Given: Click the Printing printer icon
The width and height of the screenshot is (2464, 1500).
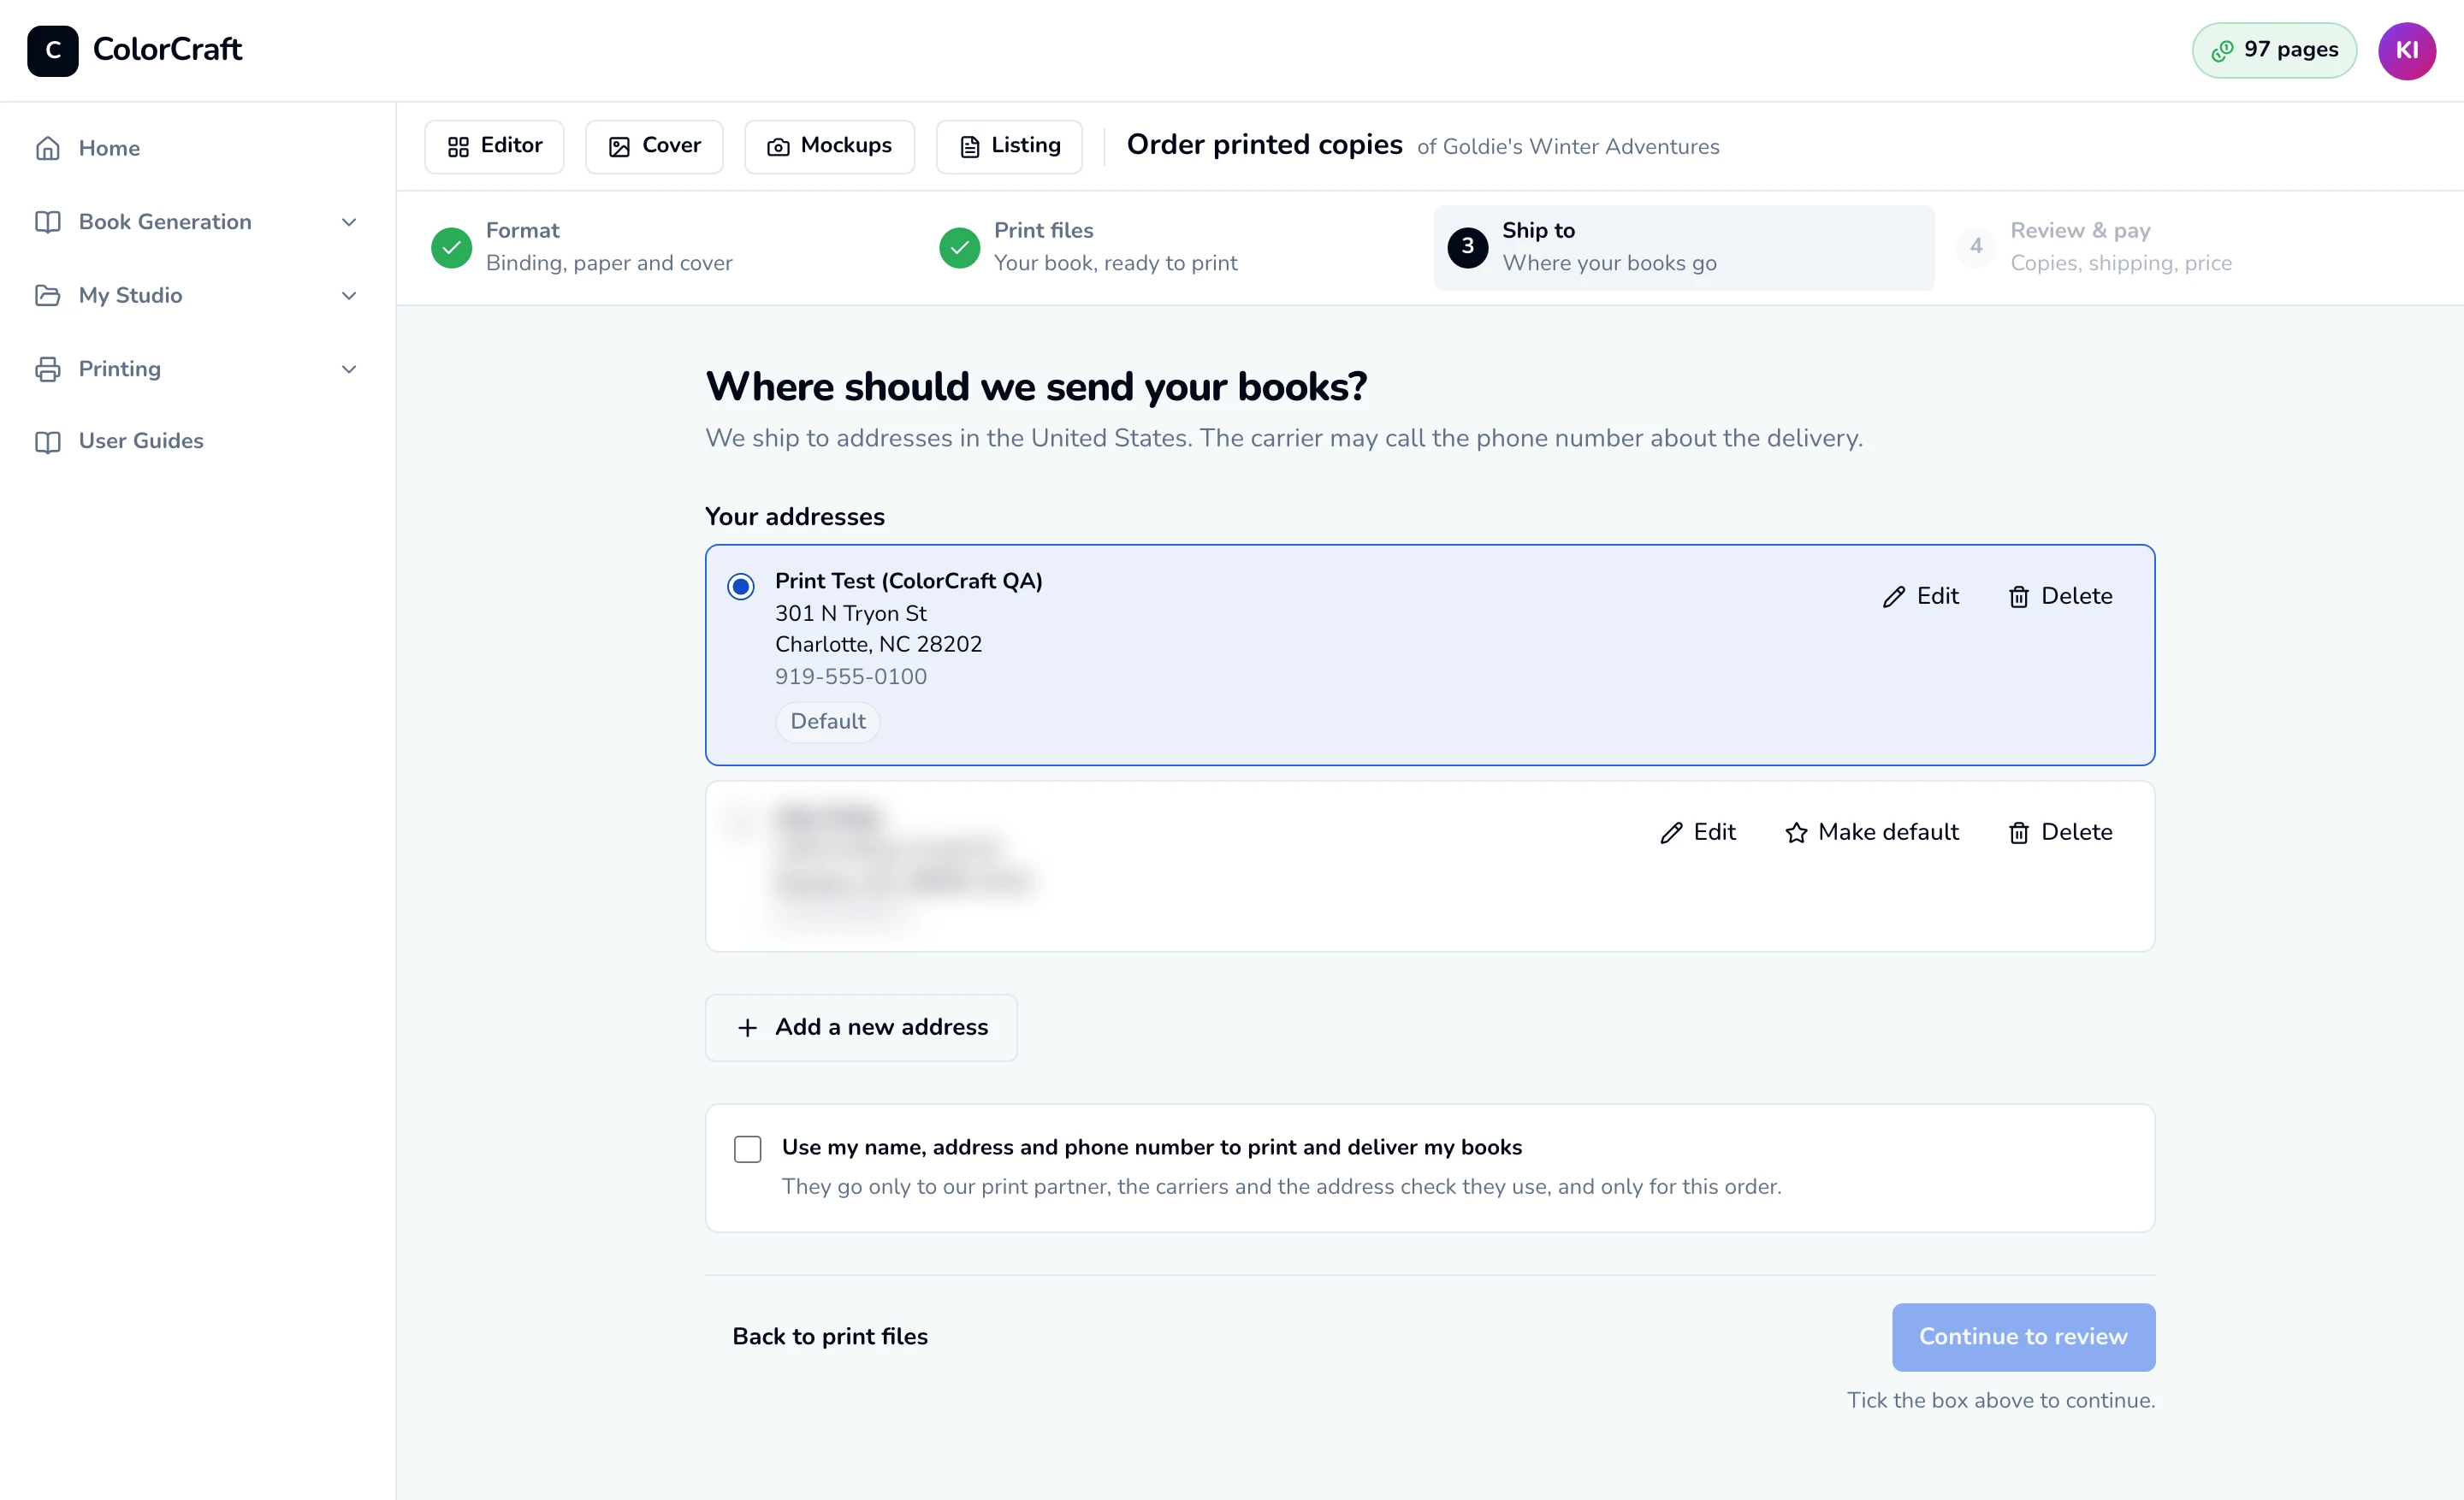Looking at the screenshot, I should coord(48,369).
